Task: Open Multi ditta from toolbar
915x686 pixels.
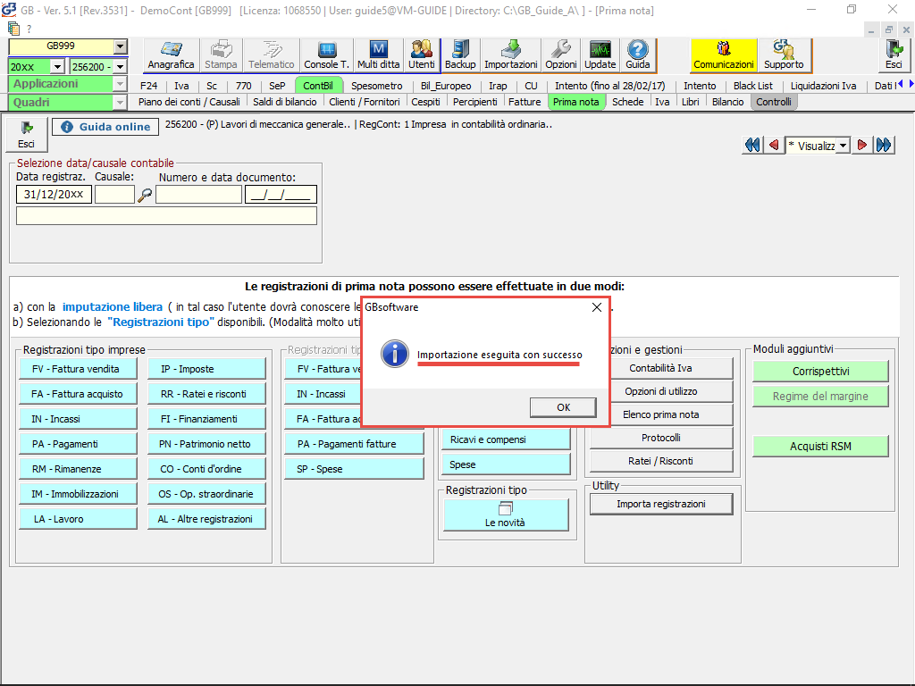Action: tap(379, 55)
